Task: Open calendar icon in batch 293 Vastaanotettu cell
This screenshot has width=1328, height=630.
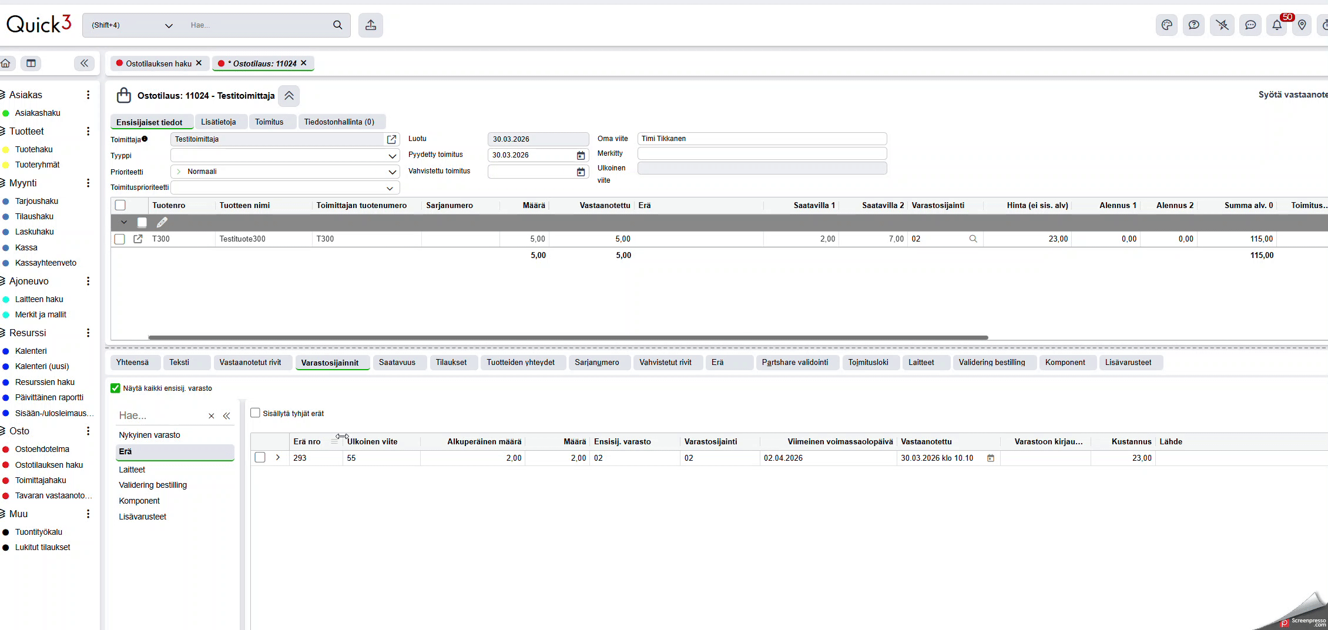Action: tap(991, 458)
